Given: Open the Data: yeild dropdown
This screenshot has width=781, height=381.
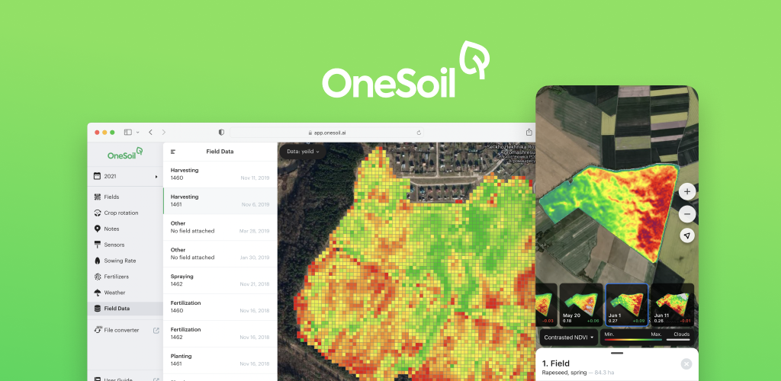Looking at the screenshot, I should (303, 151).
